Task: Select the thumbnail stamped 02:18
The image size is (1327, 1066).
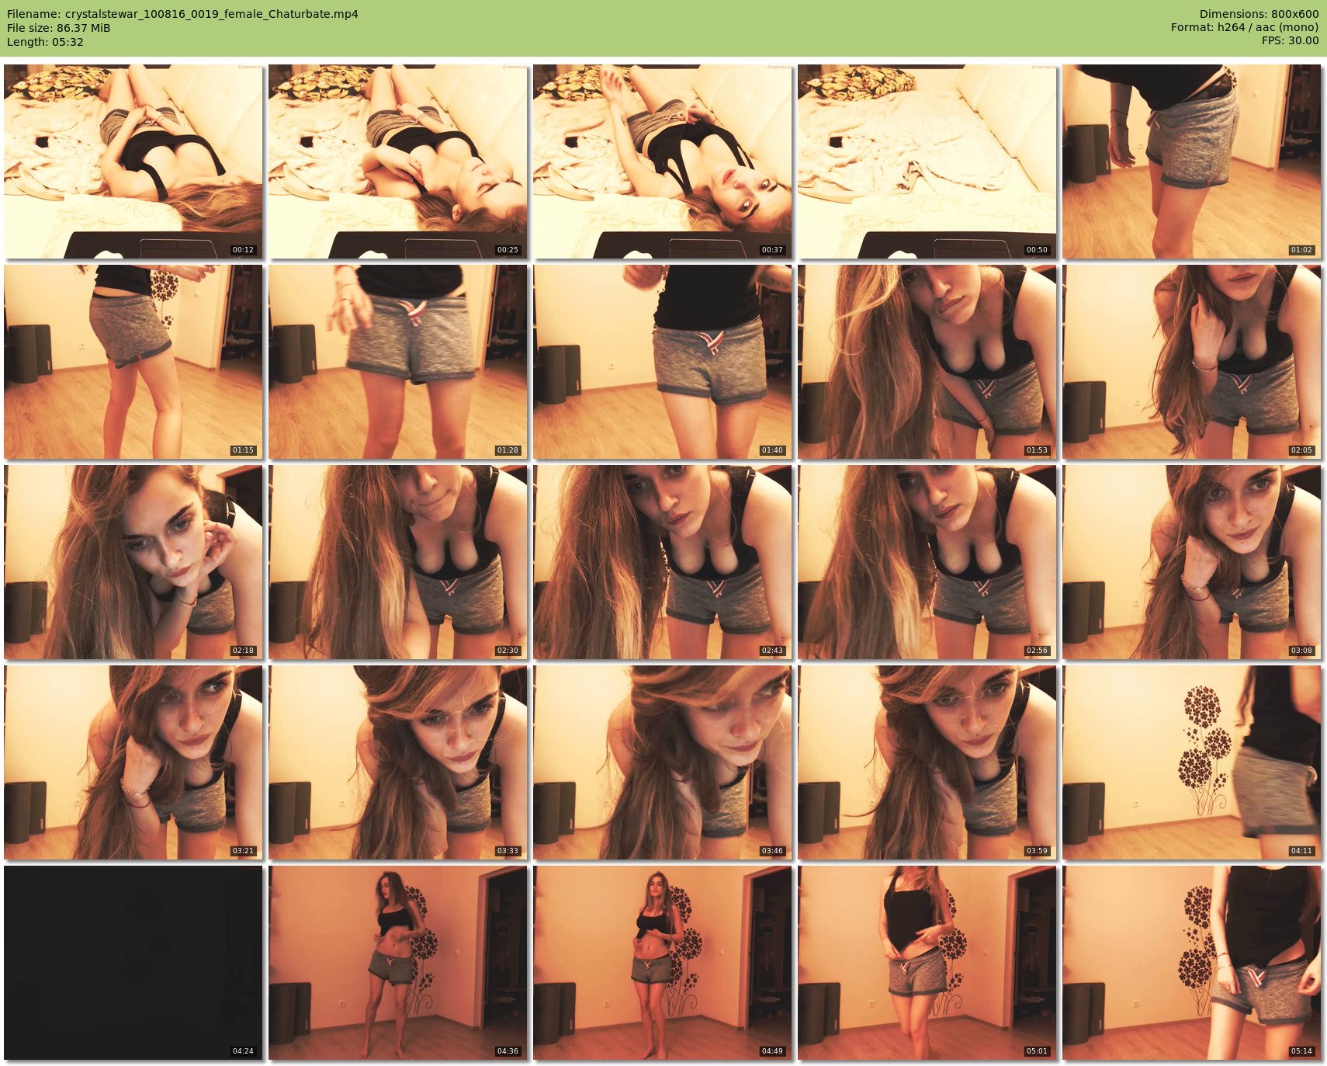Action: 133,562
